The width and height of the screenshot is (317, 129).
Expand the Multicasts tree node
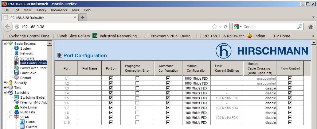[11, 112]
